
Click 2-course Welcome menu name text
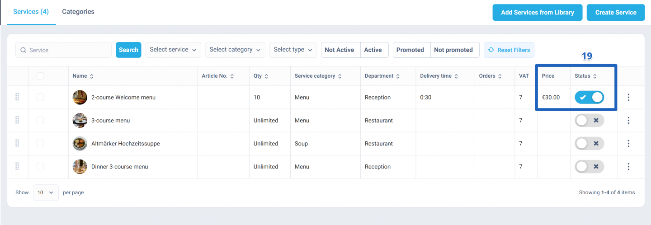point(123,97)
